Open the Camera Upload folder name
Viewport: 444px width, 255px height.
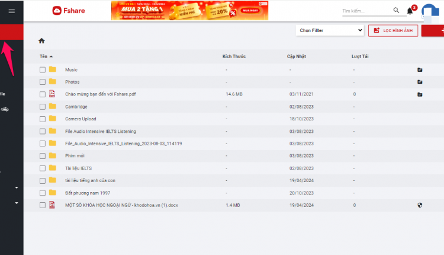(81, 119)
